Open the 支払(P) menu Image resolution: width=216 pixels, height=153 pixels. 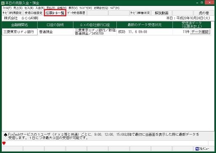51,8
